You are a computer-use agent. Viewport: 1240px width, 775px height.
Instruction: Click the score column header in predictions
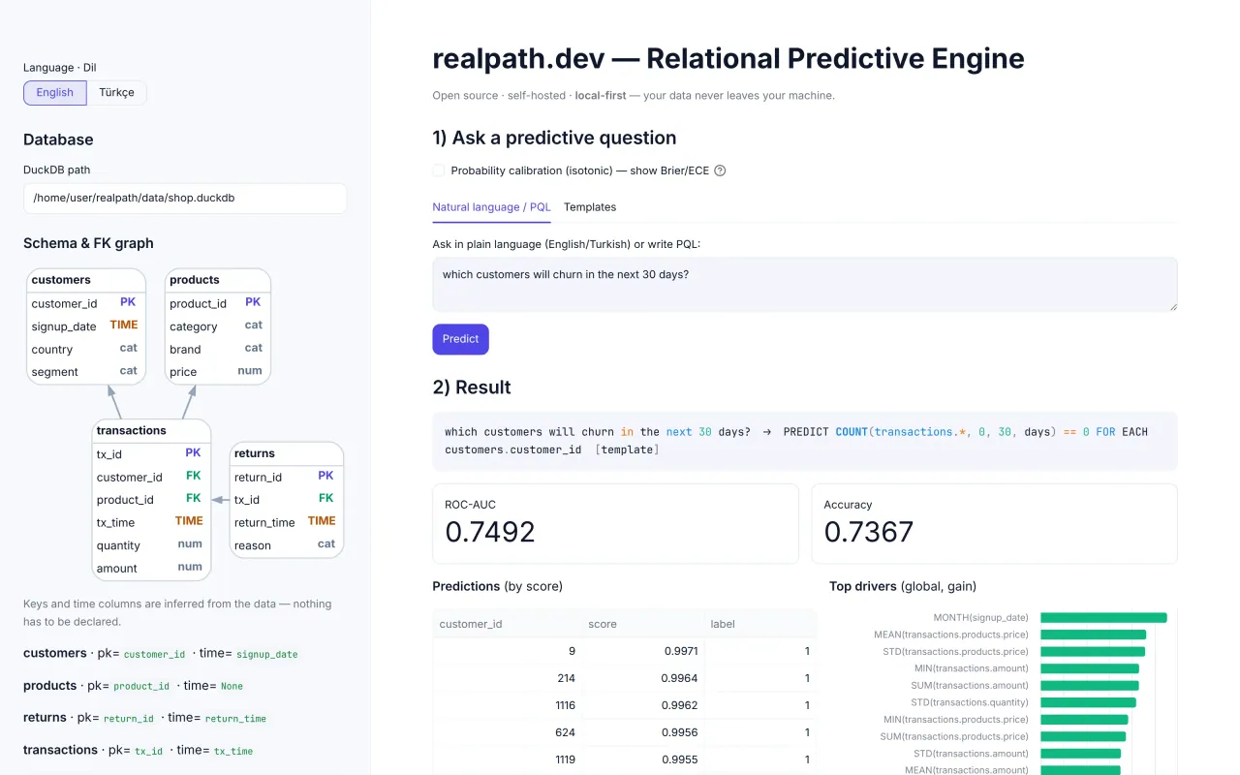pos(643,624)
